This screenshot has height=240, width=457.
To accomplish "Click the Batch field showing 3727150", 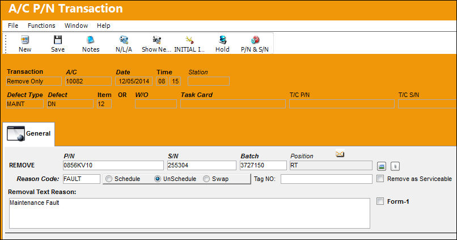I will pos(263,165).
